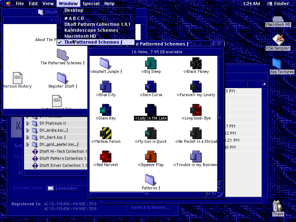Select the Farewell my Lovely scheme icon

(196, 87)
